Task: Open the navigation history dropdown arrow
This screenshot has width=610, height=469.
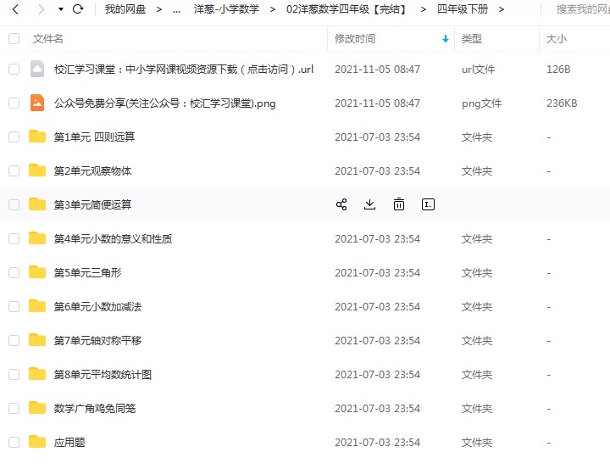Action: tap(61, 9)
